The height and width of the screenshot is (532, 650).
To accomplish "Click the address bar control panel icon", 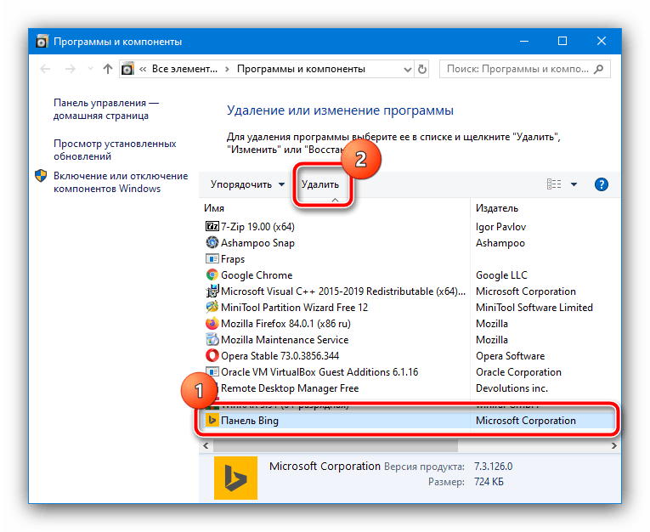I will [x=127, y=69].
